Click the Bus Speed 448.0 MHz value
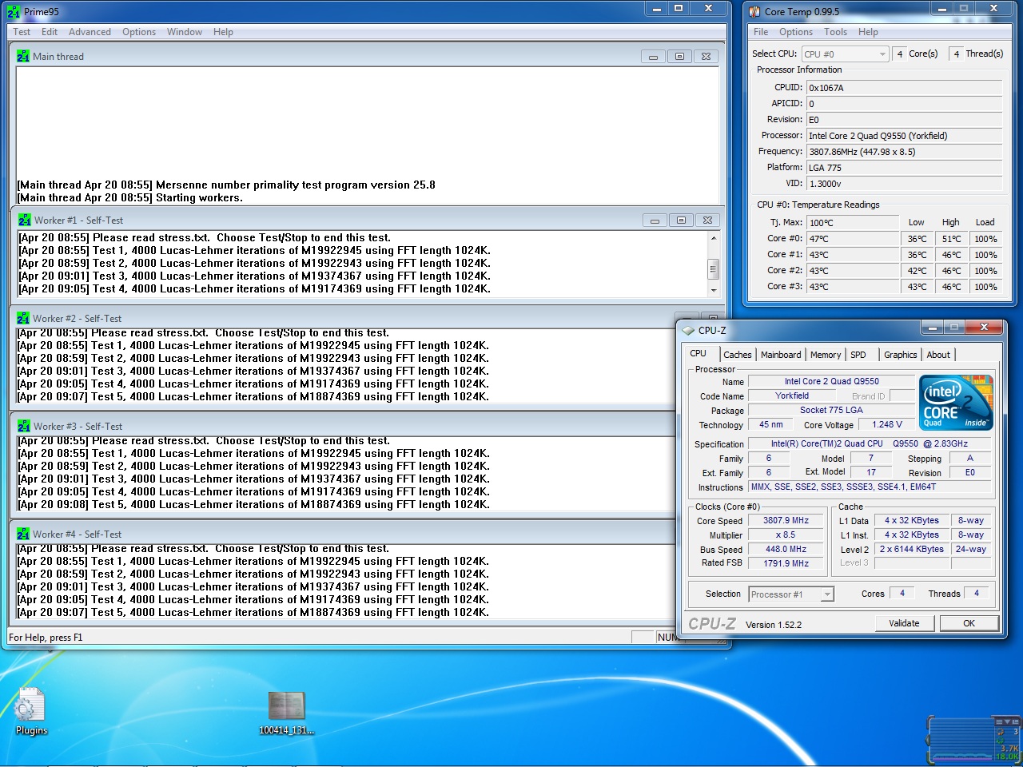The width and height of the screenshot is (1023, 767). pyautogui.click(x=786, y=549)
